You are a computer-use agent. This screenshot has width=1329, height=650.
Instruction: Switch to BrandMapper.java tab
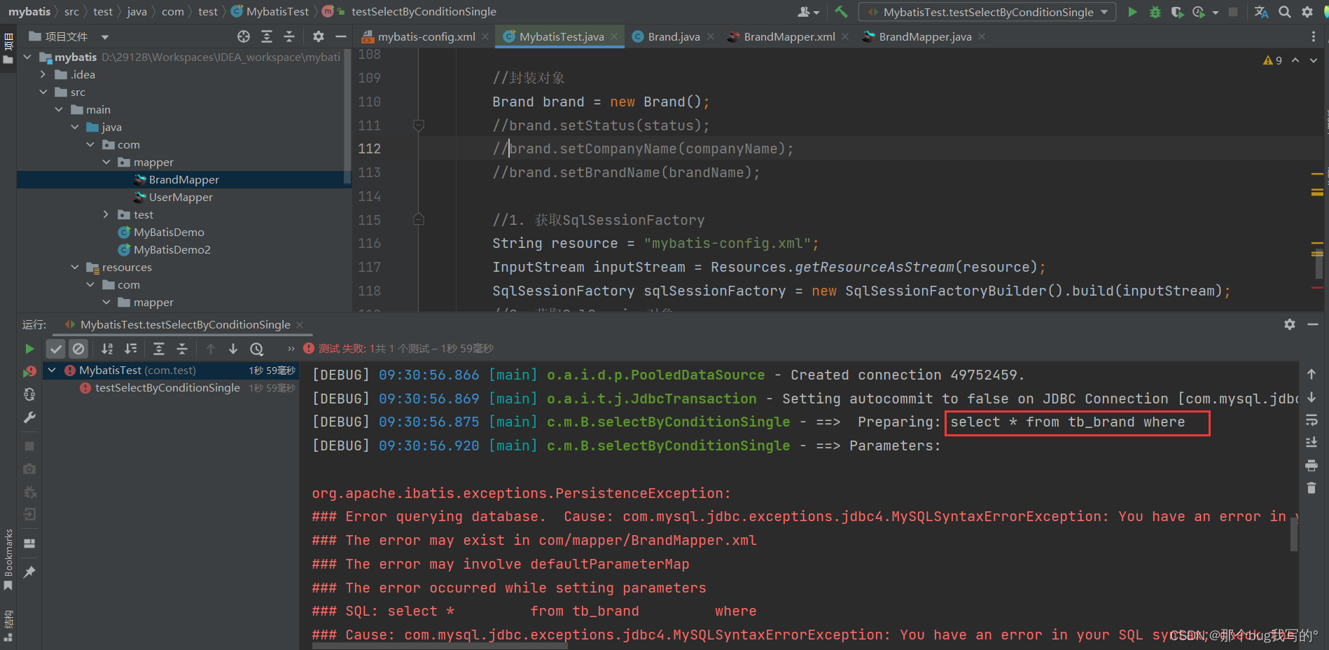(924, 36)
